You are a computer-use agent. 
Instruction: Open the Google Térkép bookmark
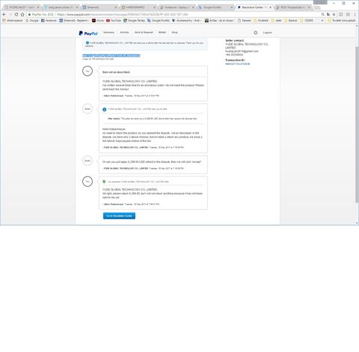point(134,20)
